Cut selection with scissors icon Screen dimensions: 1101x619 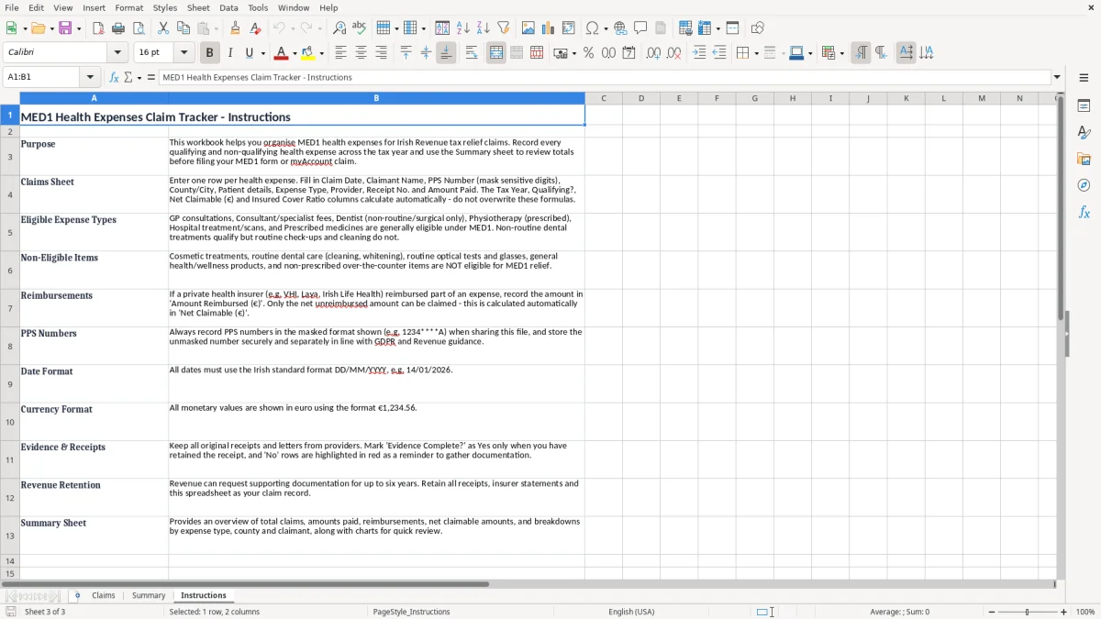pyautogui.click(x=162, y=28)
